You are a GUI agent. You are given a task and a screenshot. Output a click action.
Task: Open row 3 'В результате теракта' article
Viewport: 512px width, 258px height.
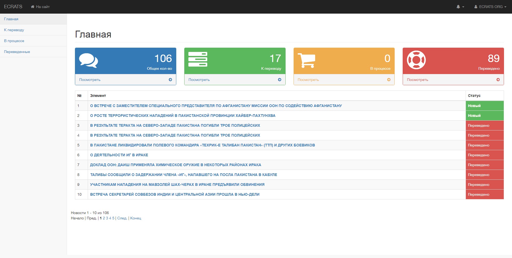(x=175, y=125)
